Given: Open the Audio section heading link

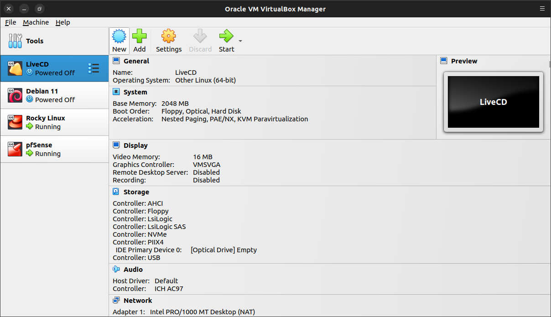Looking at the screenshot, I should pos(133,269).
